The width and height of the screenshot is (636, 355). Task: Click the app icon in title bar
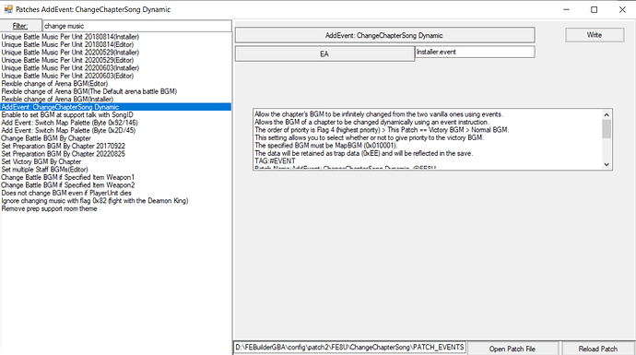[x=8, y=9]
